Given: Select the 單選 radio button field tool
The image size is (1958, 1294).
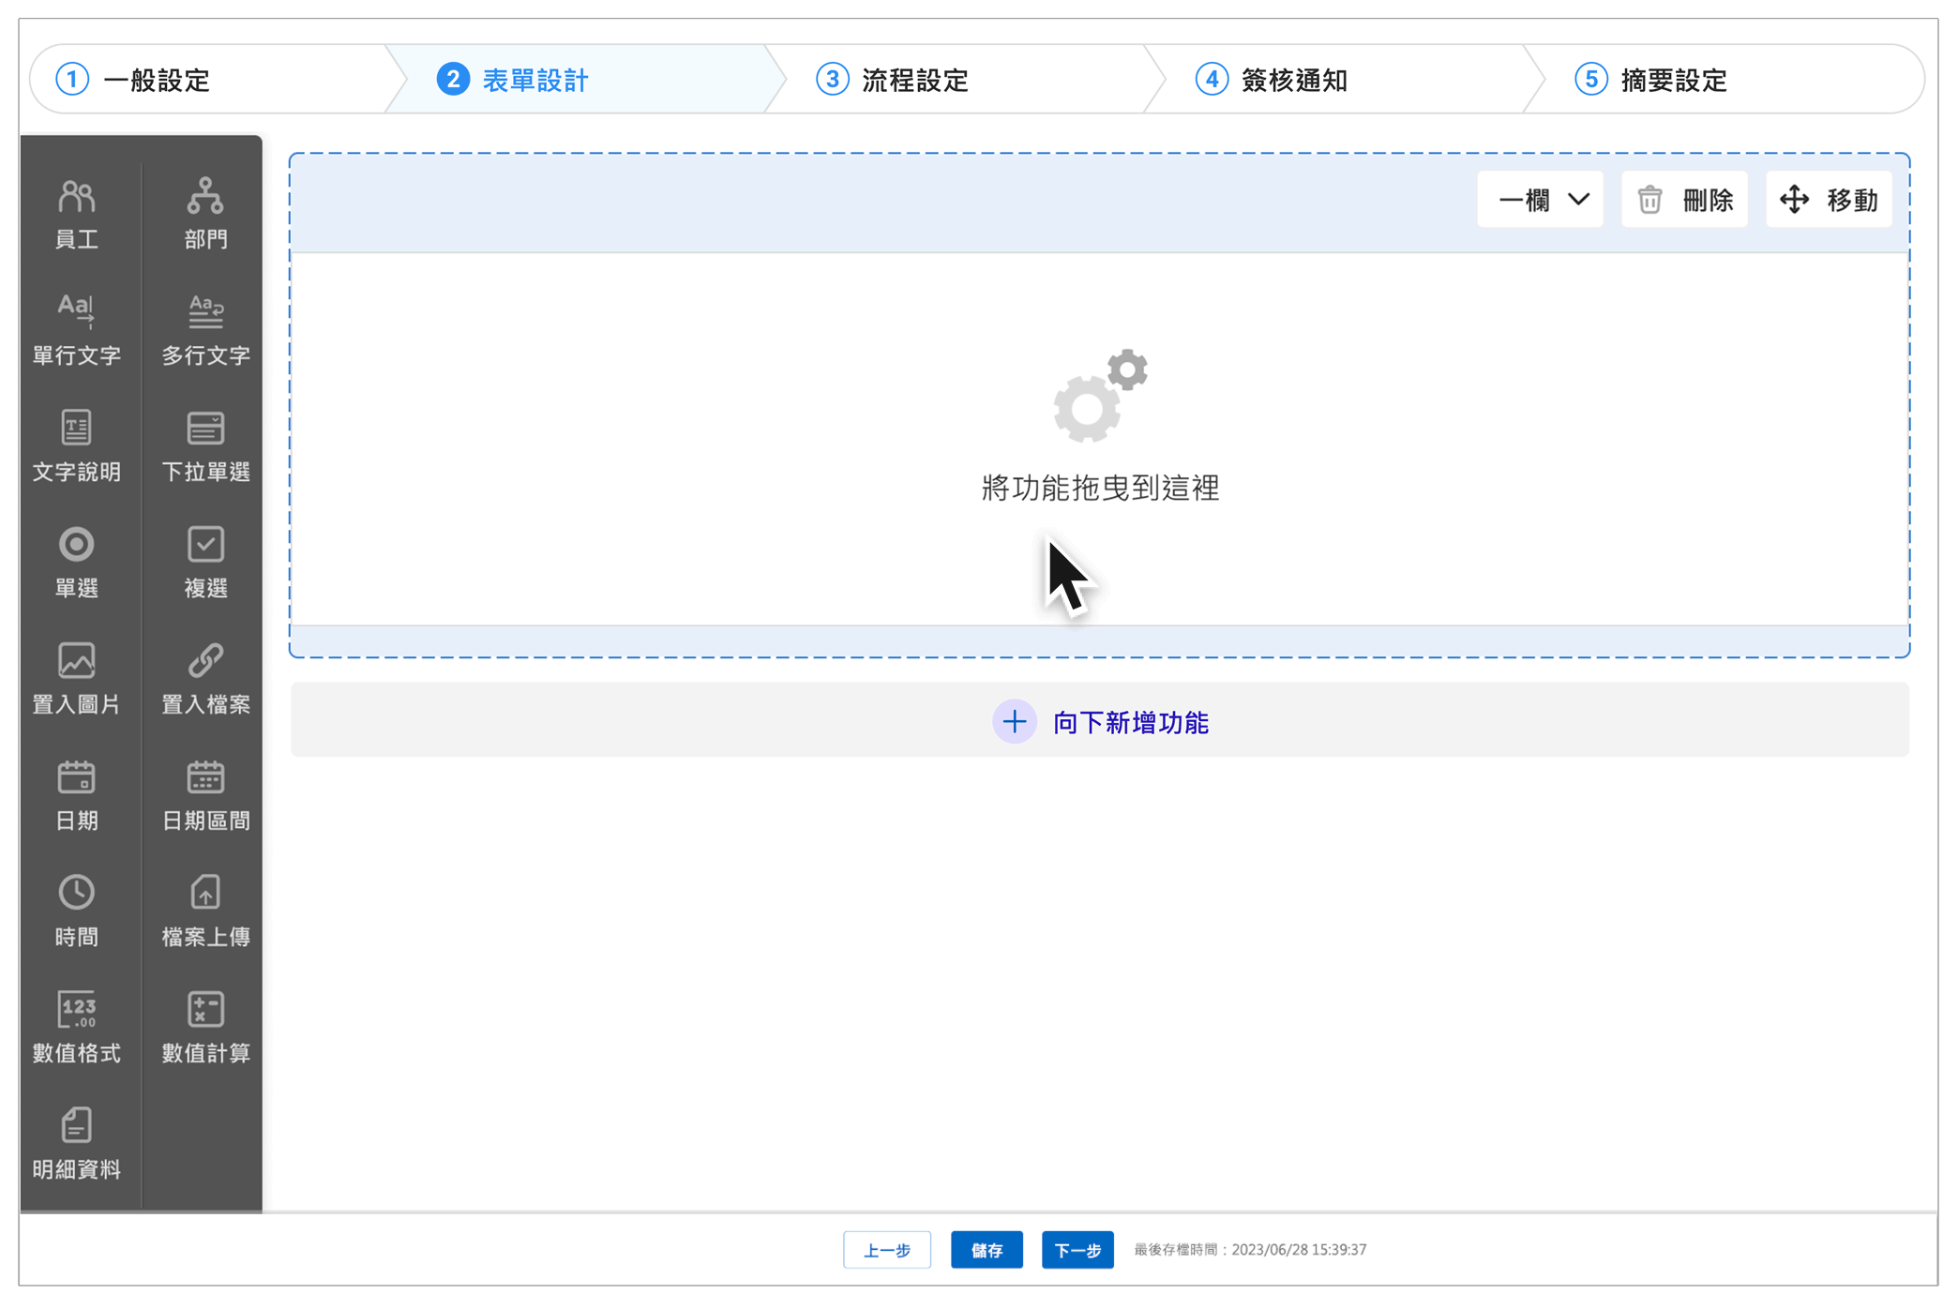Looking at the screenshot, I should (x=77, y=563).
